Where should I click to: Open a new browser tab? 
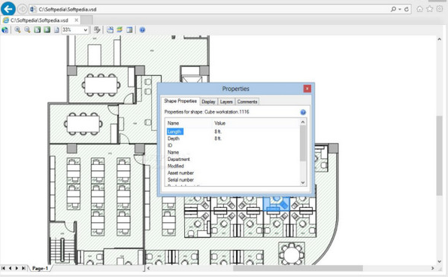pos(87,20)
